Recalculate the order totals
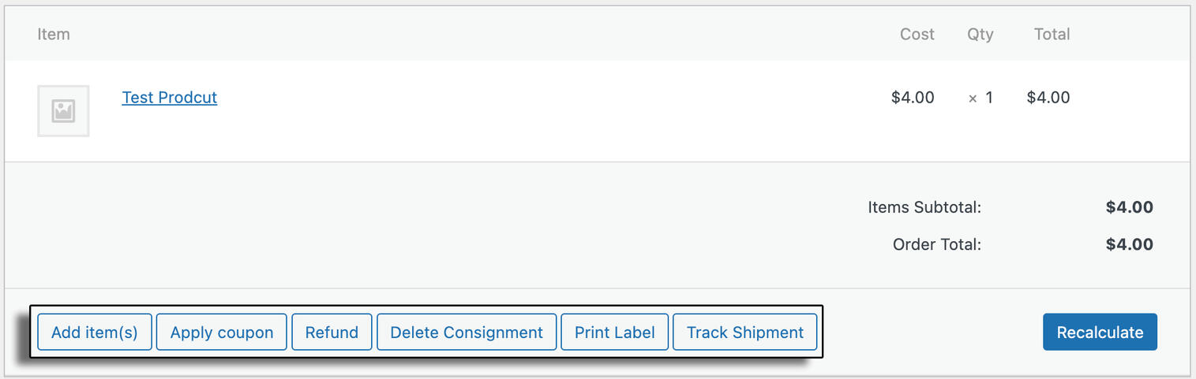 tap(1100, 333)
